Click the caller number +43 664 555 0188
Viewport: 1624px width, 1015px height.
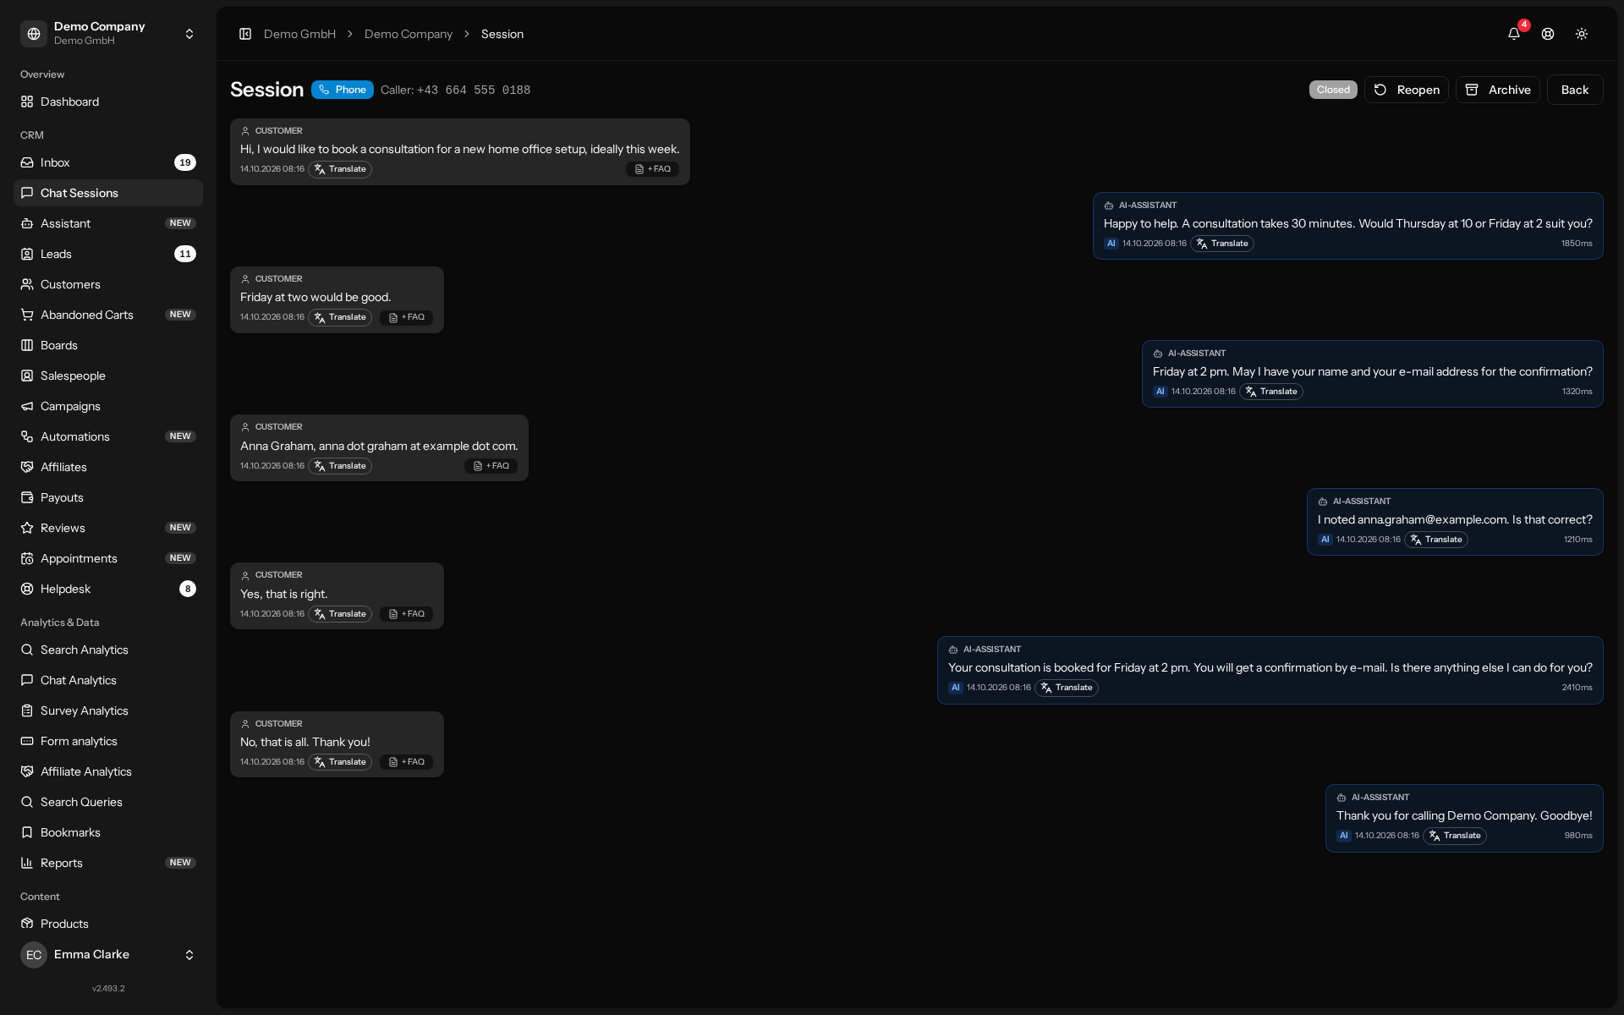474,90
